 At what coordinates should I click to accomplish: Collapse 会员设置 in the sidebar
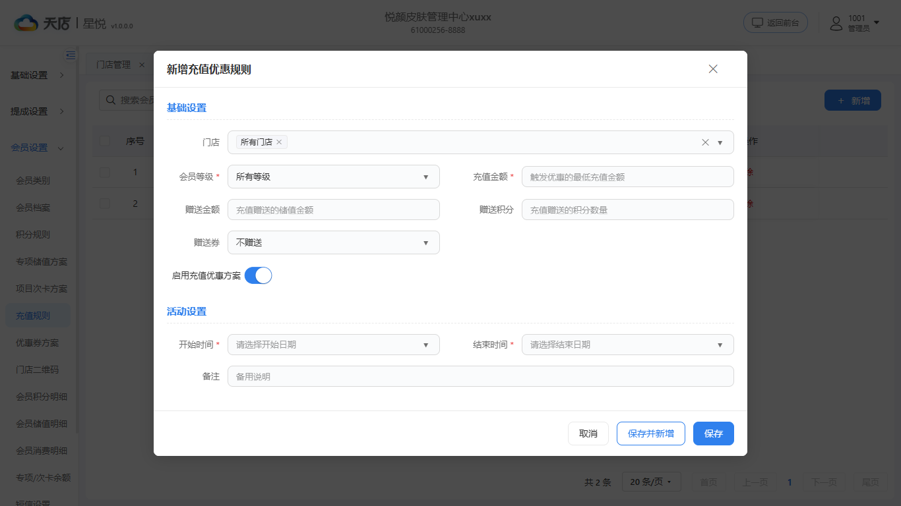click(x=38, y=148)
